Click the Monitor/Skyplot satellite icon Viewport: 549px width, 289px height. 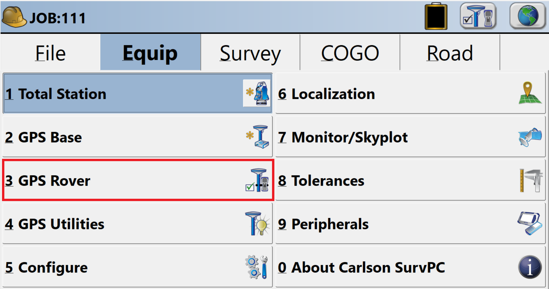(x=530, y=137)
